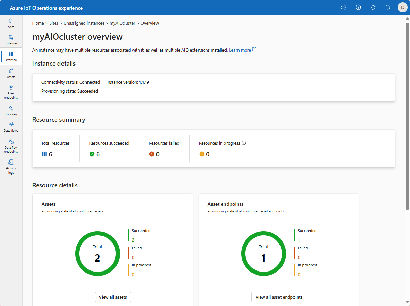Click the vertical page scrollbar

tap(407, 116)
